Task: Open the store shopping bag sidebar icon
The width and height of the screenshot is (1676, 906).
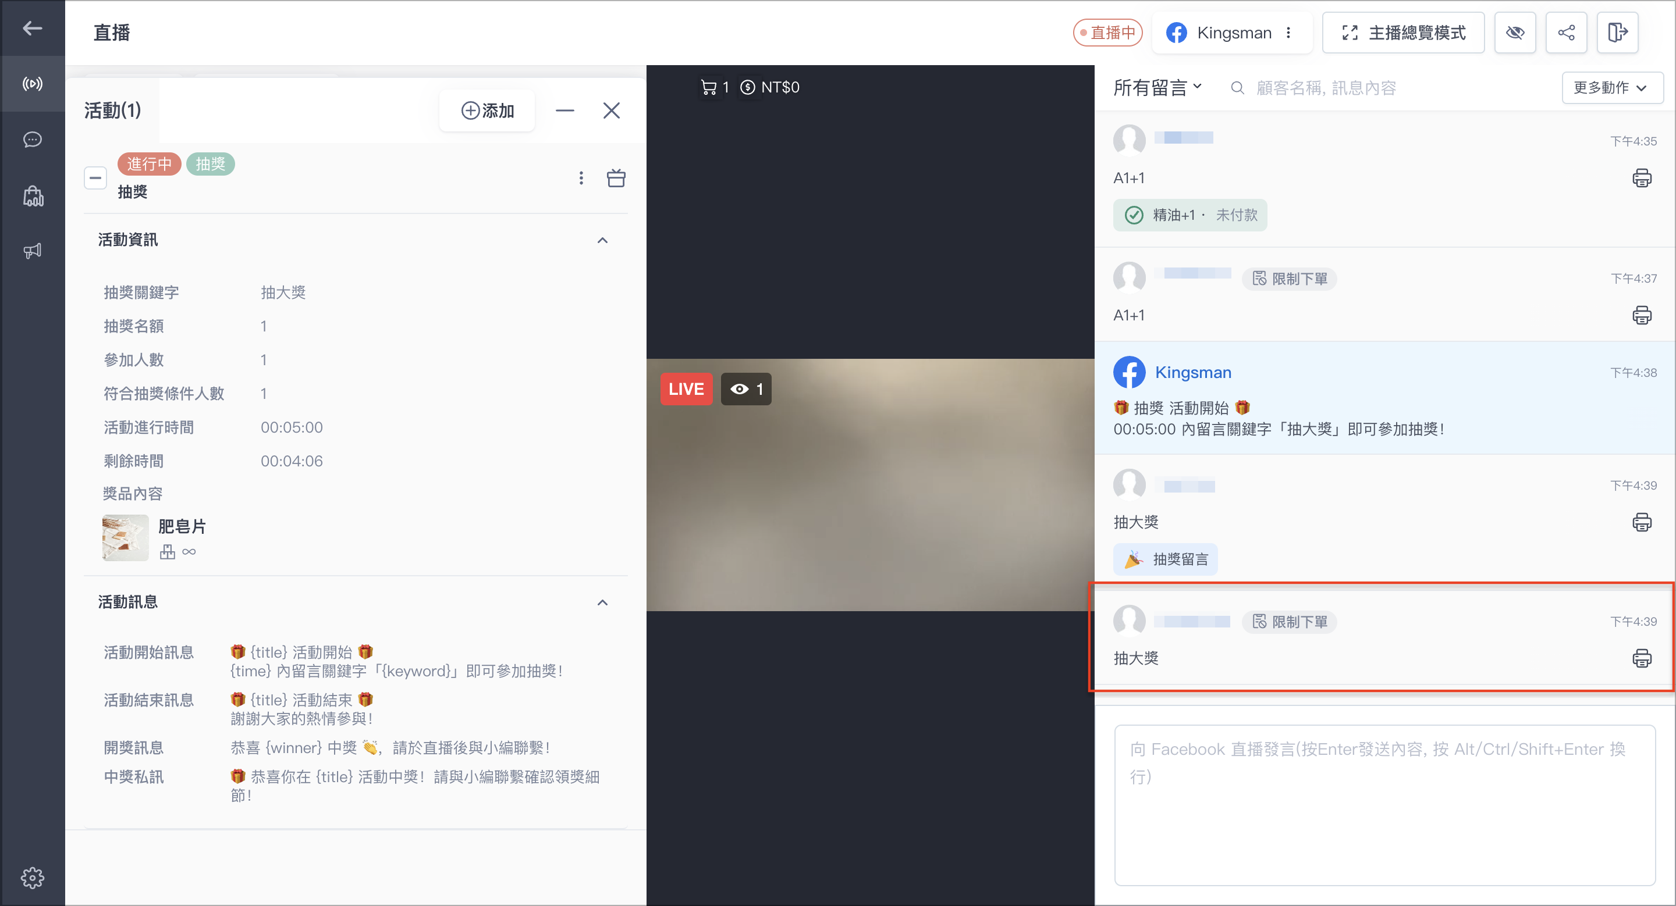Action: 32,195
